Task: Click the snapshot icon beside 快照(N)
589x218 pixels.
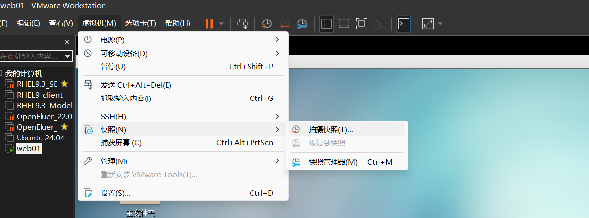Action: pos(88,129)
